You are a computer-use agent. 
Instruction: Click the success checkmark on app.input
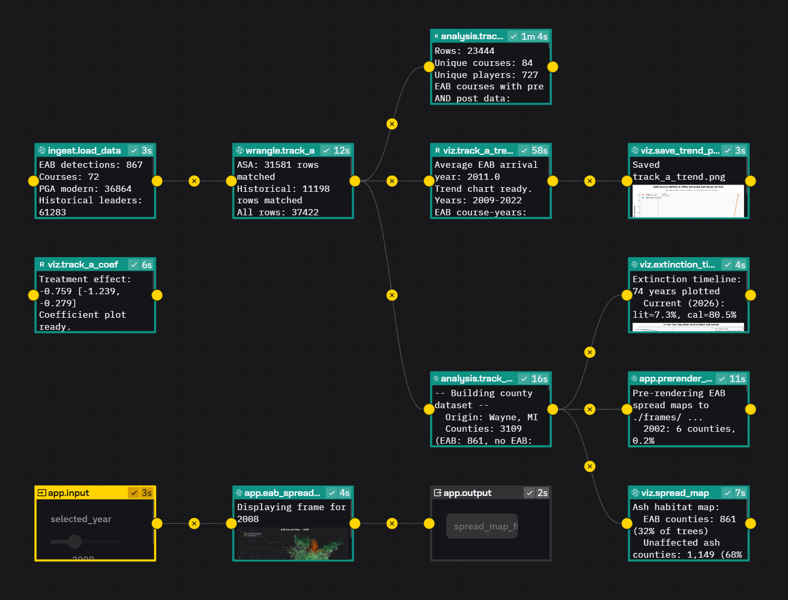coord(134,493)
